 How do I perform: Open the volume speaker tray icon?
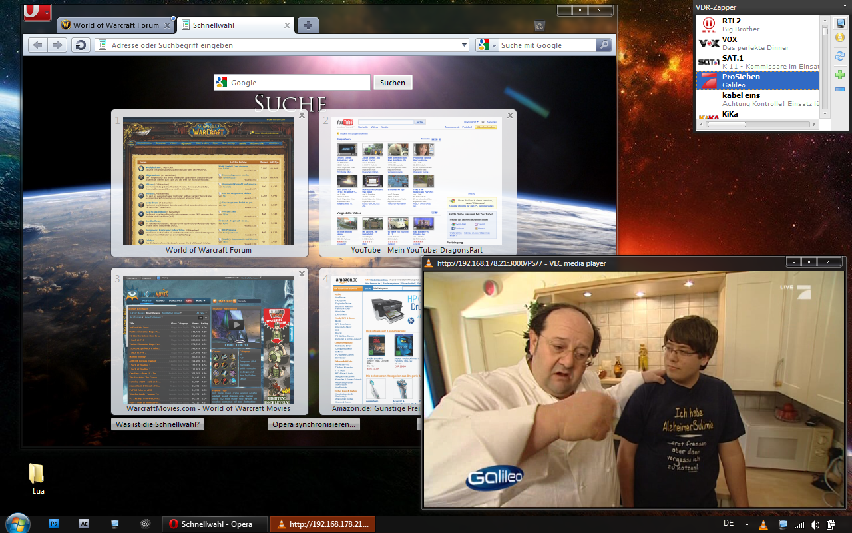[x=815, y=525]
